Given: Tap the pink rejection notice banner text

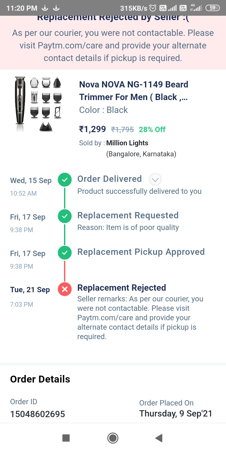Looking at the screenshot, I should pos(113,46).
